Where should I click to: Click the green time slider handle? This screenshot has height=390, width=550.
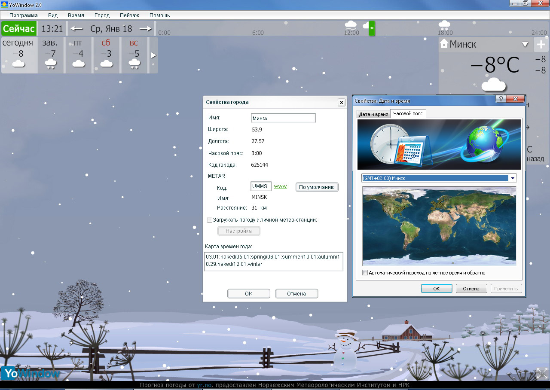pyautogui.click(x=372, y=28)
